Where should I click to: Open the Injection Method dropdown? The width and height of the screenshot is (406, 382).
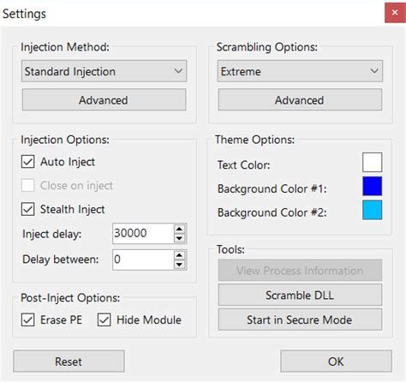104,71
